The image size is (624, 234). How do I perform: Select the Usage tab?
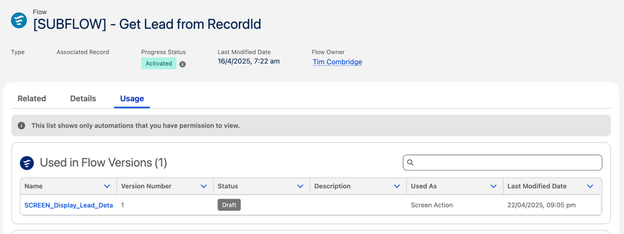(x=132, y=99)
